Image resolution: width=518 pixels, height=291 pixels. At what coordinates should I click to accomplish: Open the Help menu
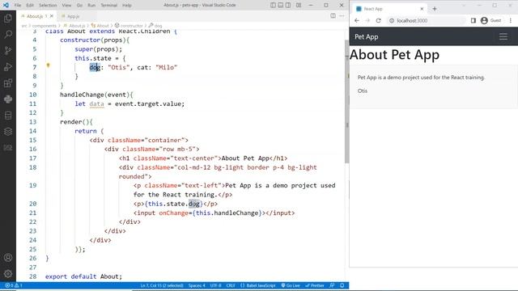point(127,6)
